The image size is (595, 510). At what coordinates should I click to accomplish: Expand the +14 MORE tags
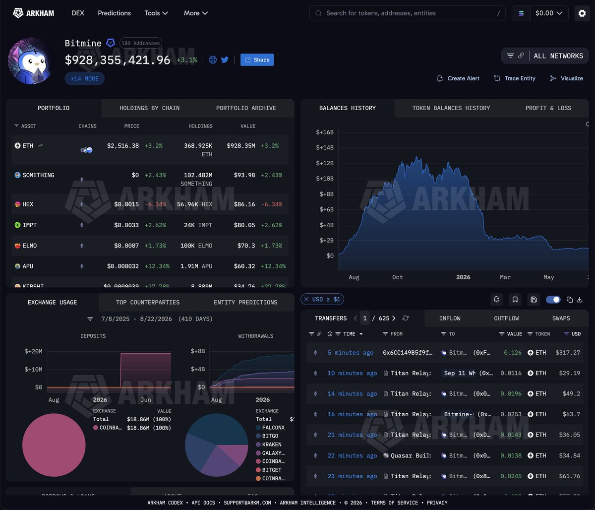click(x=84, y=78)
